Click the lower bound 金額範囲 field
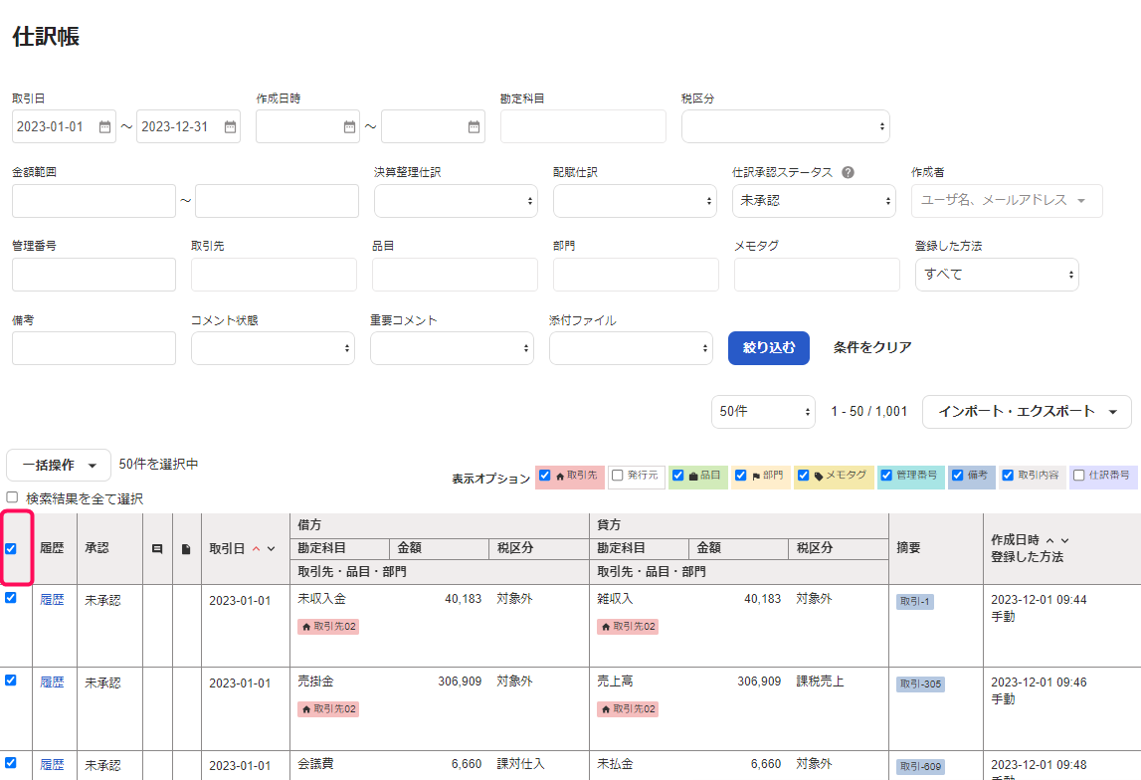The image size is (1141, 780). [94, 201]
